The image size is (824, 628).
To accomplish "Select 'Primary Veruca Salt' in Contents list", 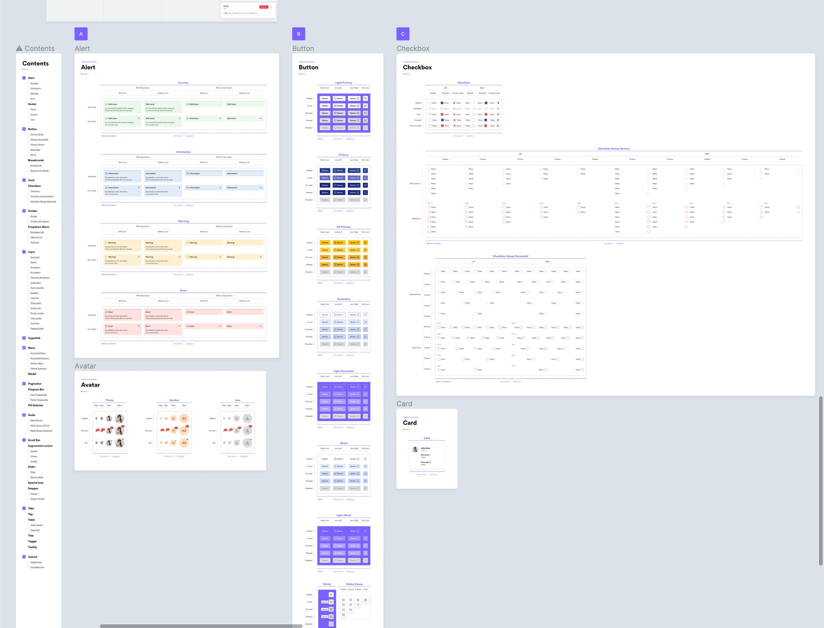I will tap(39, 139).
